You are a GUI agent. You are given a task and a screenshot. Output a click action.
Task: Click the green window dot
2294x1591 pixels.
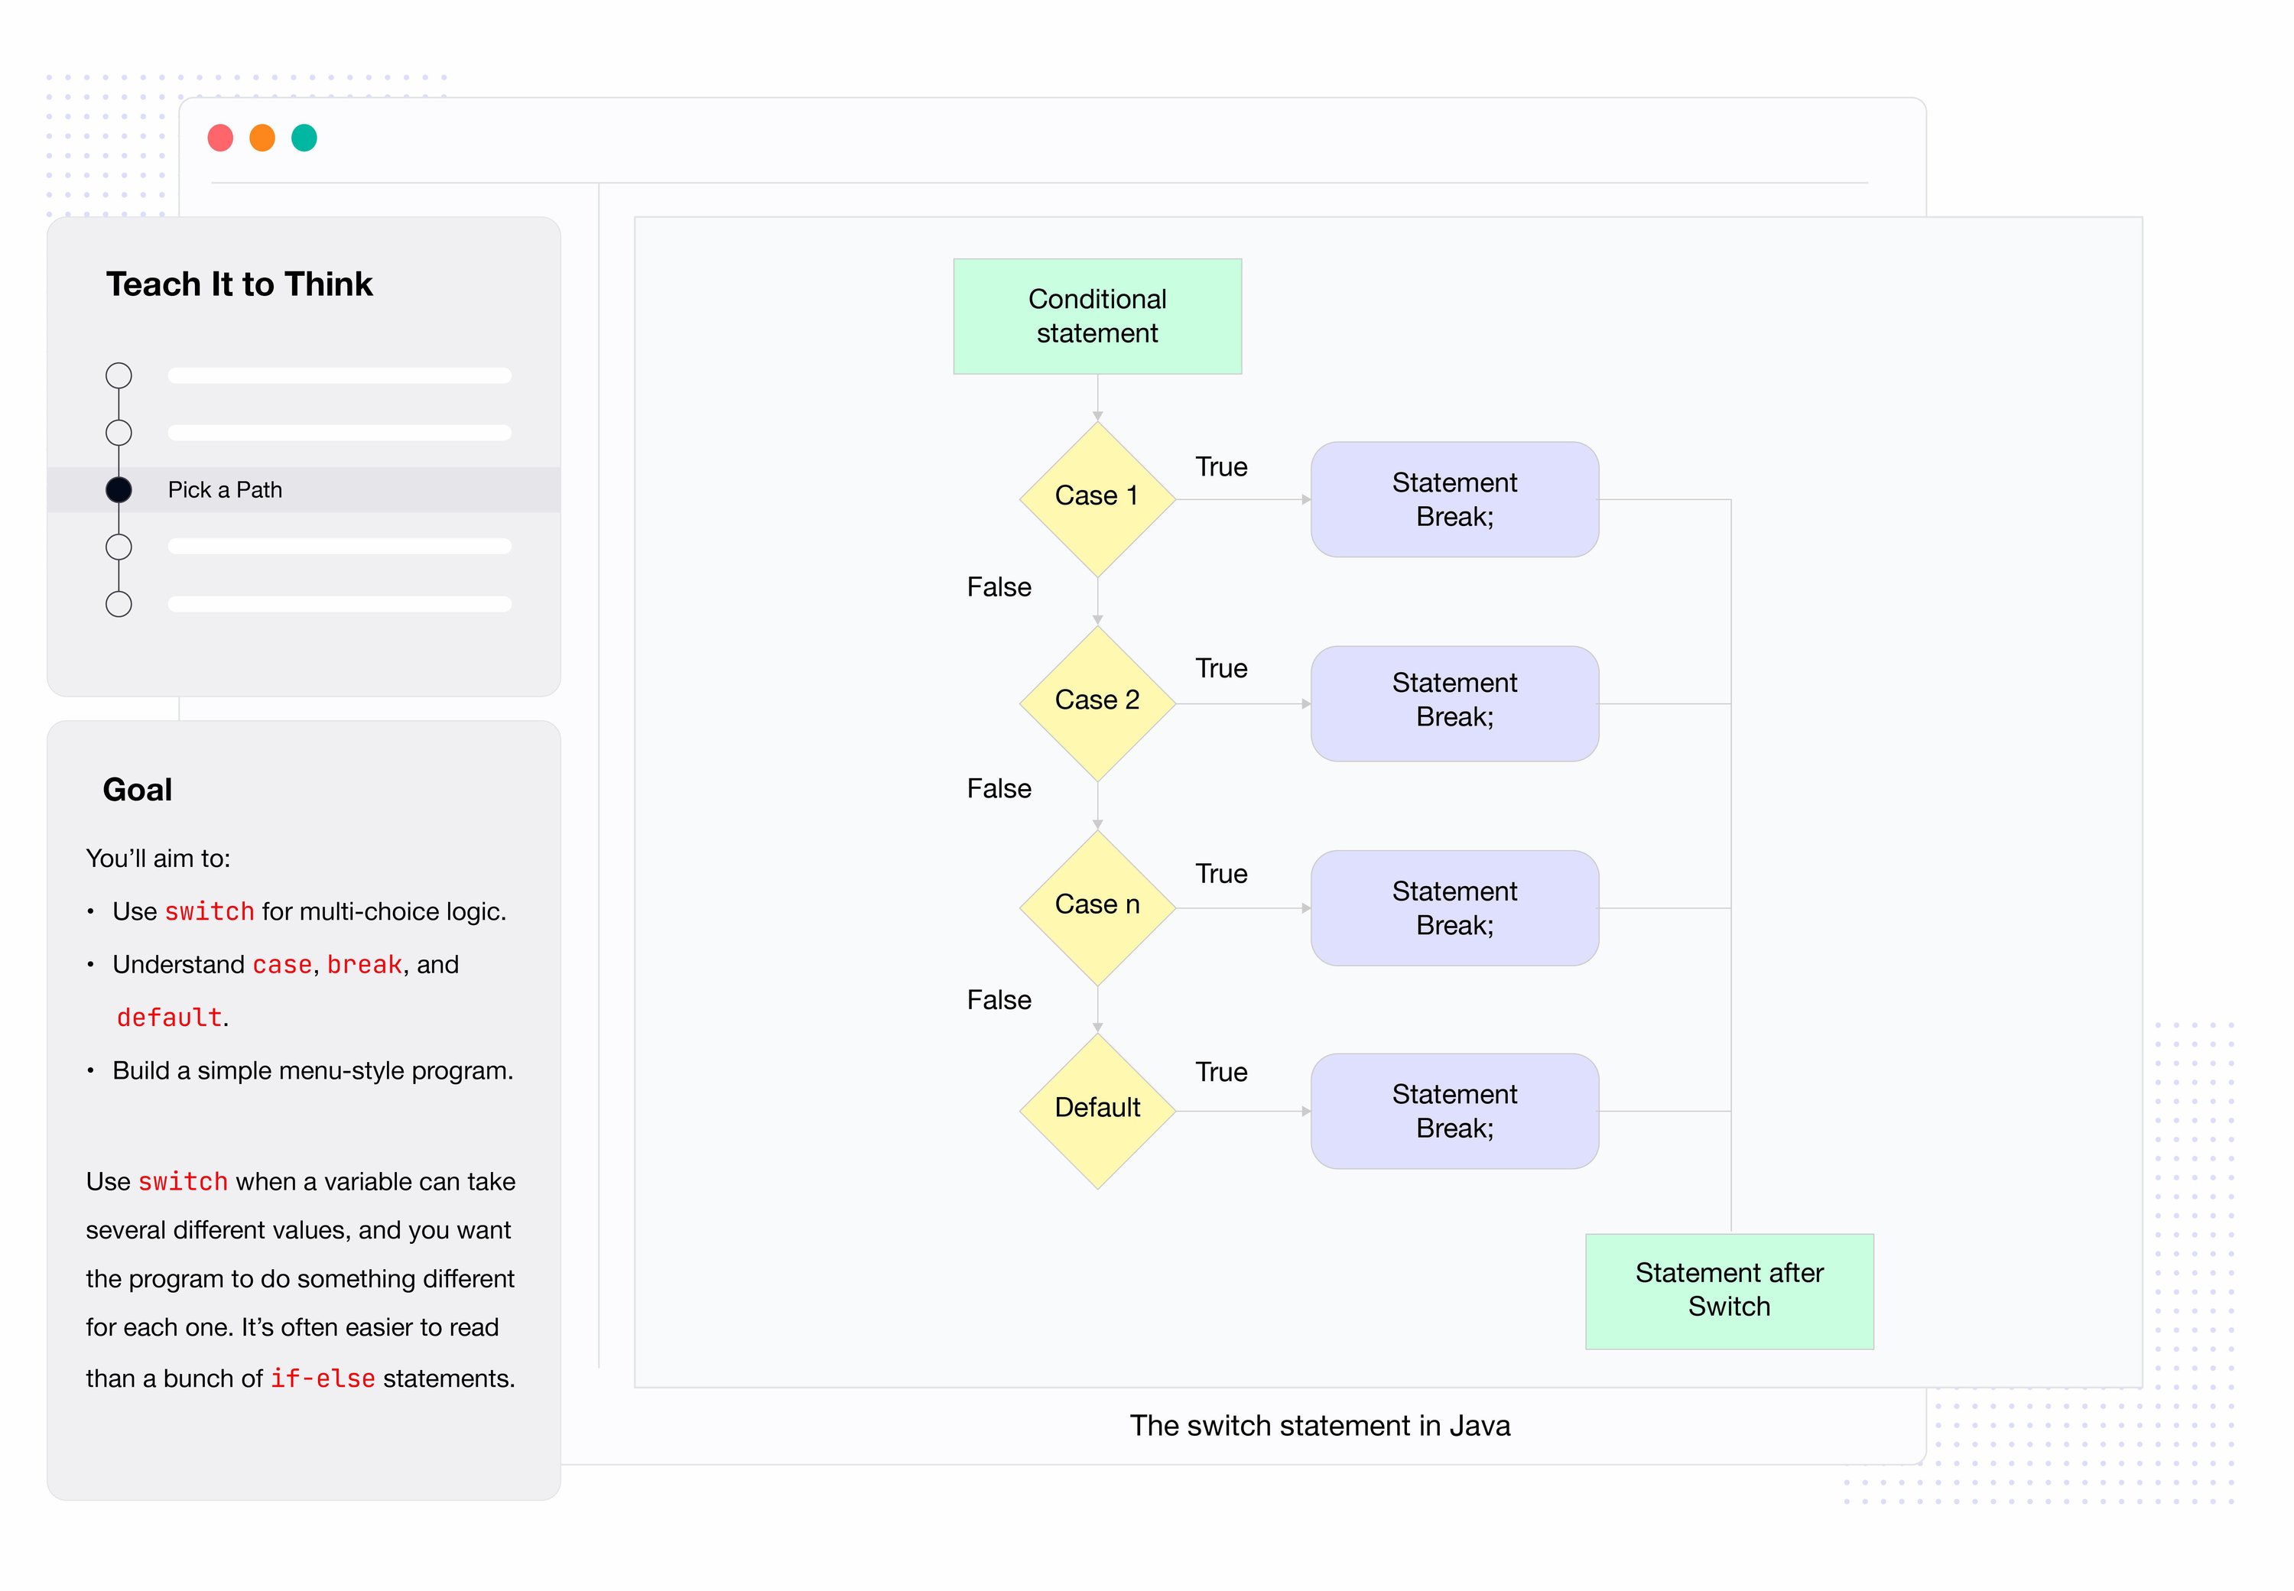click(x=304, y=138)
